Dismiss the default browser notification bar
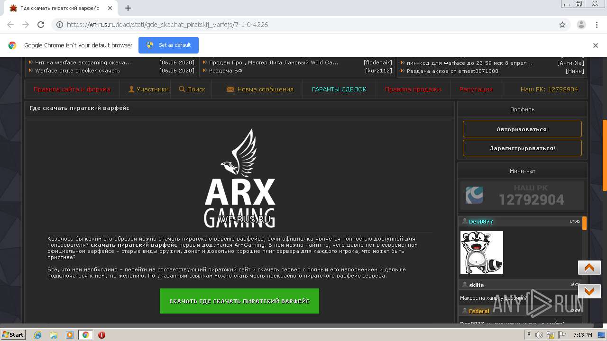The width and height of the screenshot is (607, 341). [596, 45]
